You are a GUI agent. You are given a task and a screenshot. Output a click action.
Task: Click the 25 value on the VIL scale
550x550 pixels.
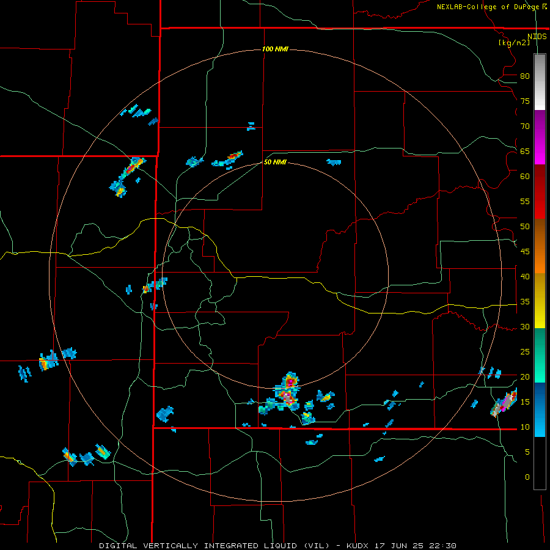(x=525, y=352)
